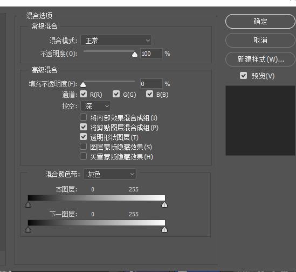Click the 下一图层 gradient bar
This screenshot has height=272, width=296.
click(97, 223)
